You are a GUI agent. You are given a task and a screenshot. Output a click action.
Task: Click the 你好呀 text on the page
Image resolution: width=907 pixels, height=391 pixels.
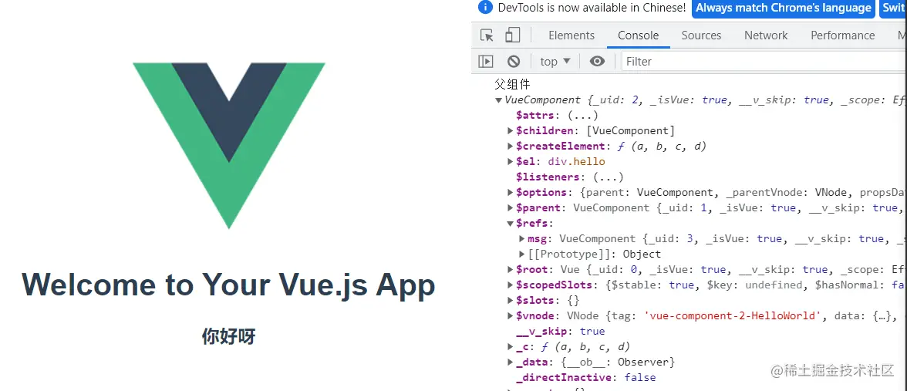(228, 336)
